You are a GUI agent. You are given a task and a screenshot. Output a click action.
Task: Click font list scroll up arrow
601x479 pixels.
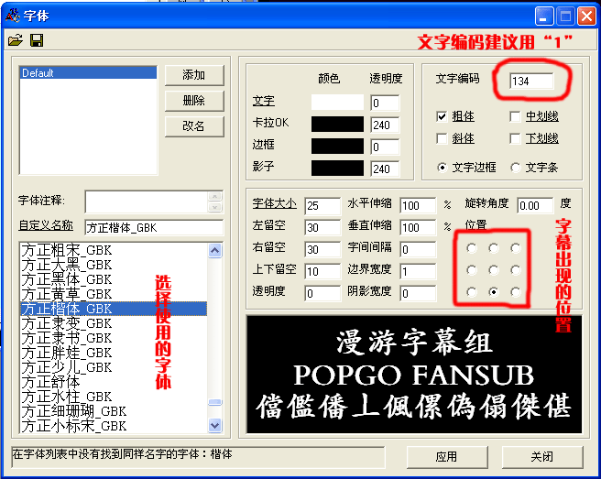tap(215, 251)
